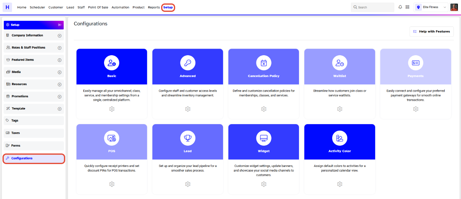Click the Cancellation Policy calendar icon
461x199 pixels.
264,63
